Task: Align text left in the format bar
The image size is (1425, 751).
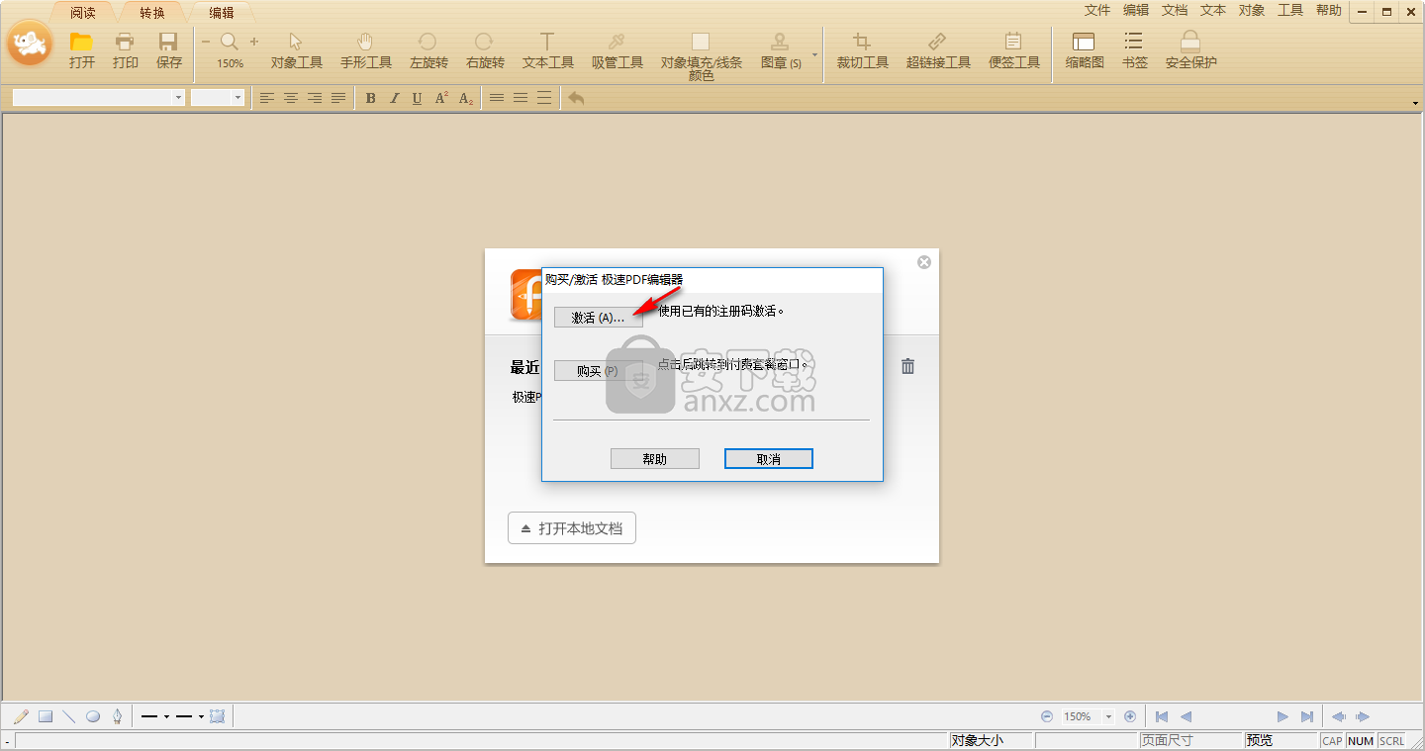Action: point(267,98)
